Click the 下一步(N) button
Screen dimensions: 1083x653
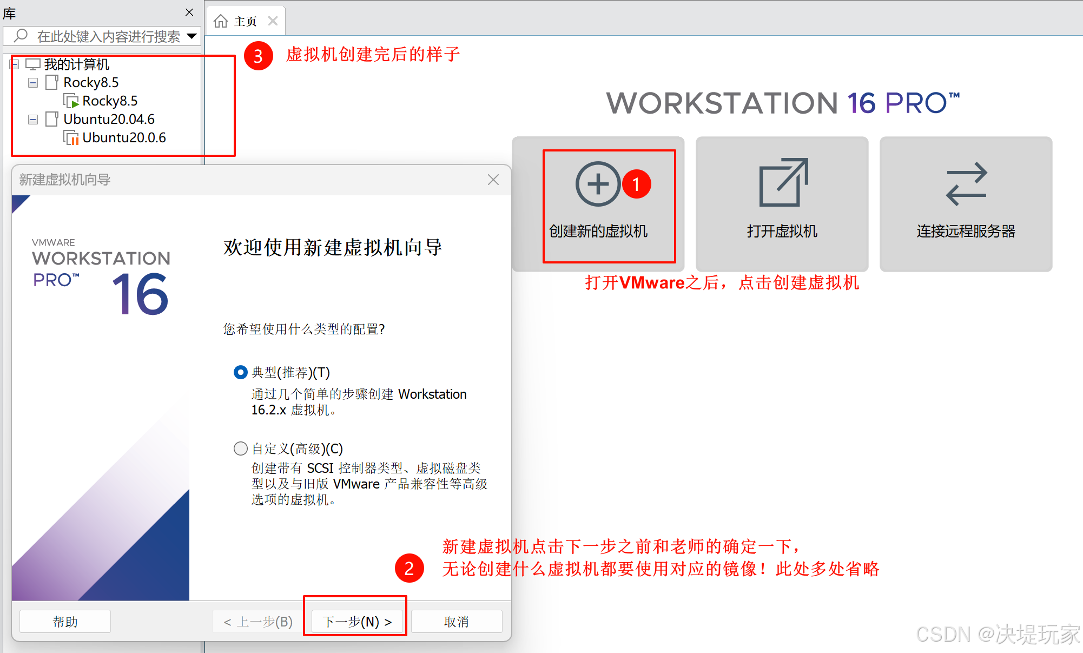[356, 622]
